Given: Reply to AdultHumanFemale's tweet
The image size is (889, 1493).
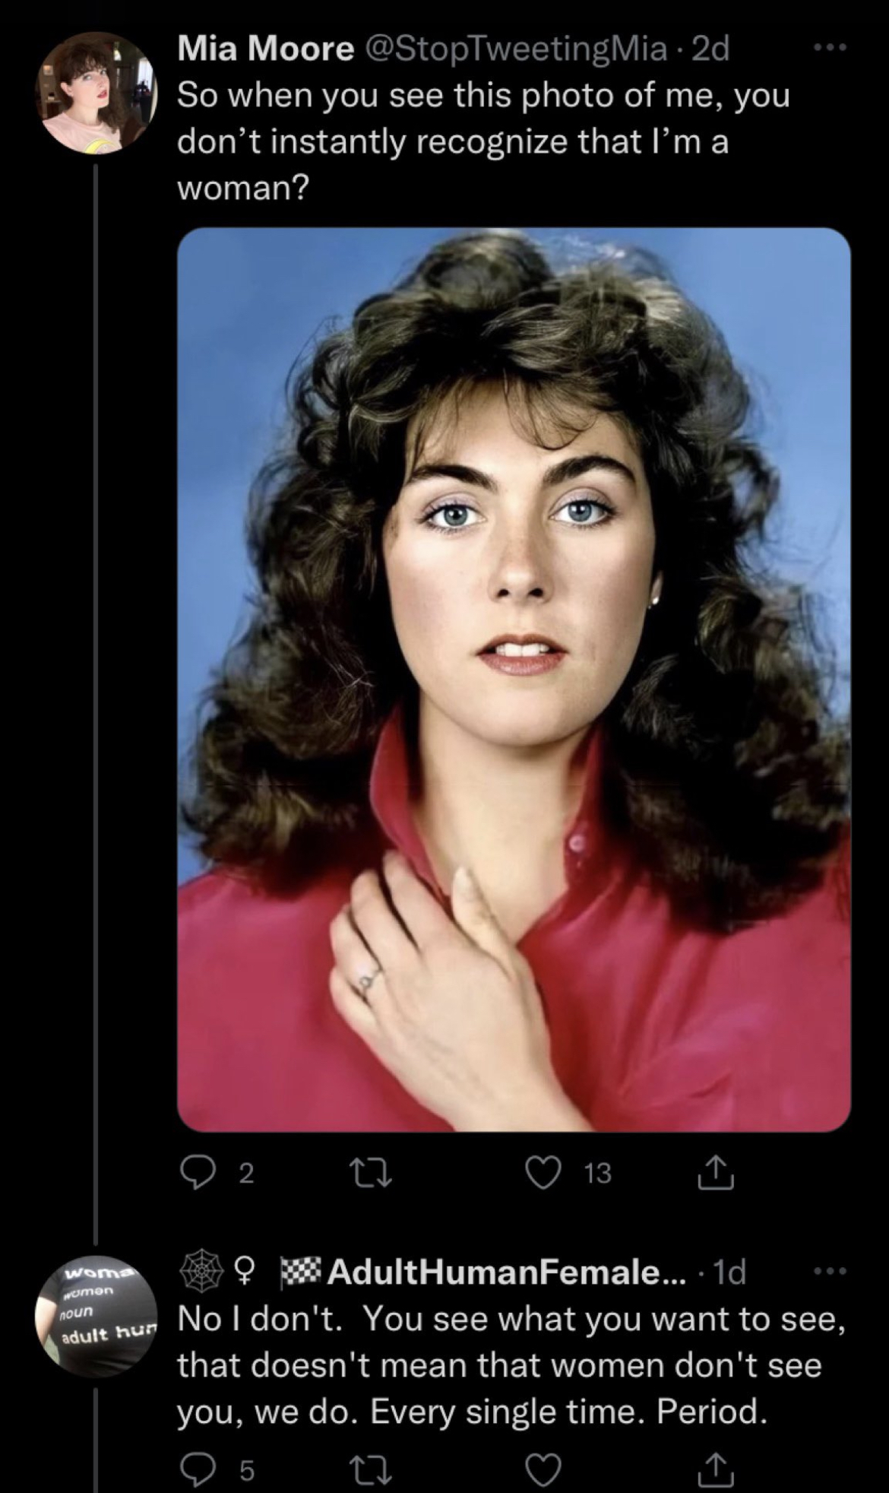Looking at the screenshot, I should (198, 1470).
